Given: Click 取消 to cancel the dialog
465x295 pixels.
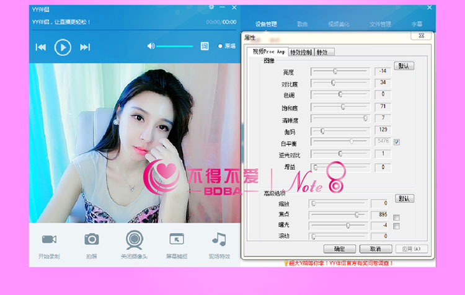Looking at the screenshot, I should tap(376, 249).
